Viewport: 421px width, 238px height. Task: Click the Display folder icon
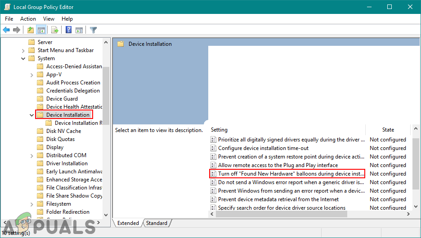[40, 147]
